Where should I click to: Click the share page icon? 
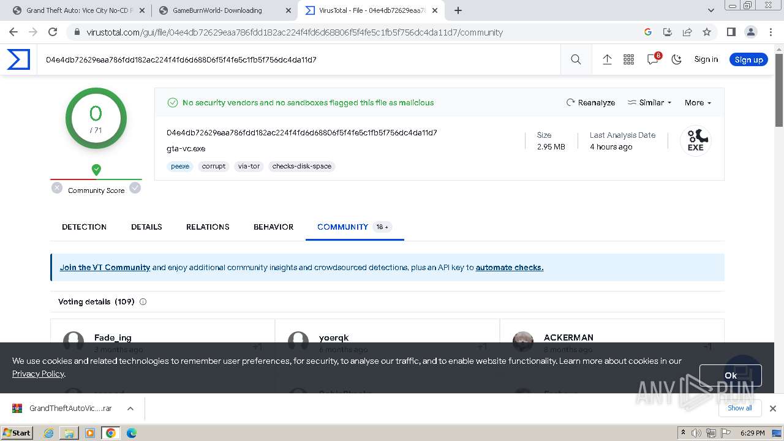tap(687, 32)
